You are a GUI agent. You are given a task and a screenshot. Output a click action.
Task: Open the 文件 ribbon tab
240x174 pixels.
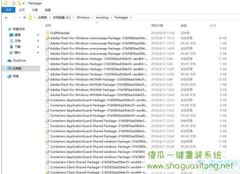[x=8, y=10]
